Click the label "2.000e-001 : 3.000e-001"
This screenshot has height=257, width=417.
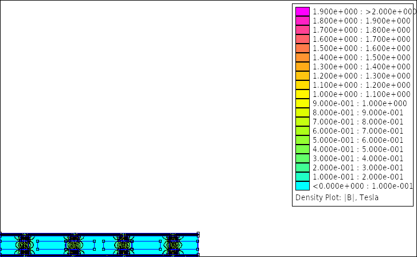[358, 168]
